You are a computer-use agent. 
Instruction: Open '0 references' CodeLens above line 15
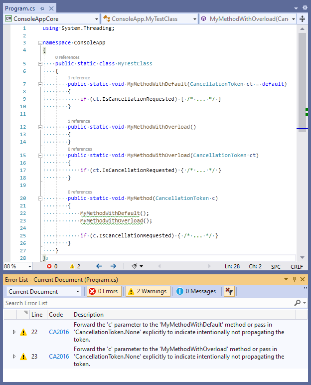(x=80, y=149)
